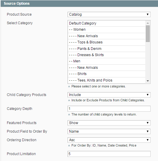Click the category list scroll down arrow
Screen dimensions: 158x161
tap(148, 81)
